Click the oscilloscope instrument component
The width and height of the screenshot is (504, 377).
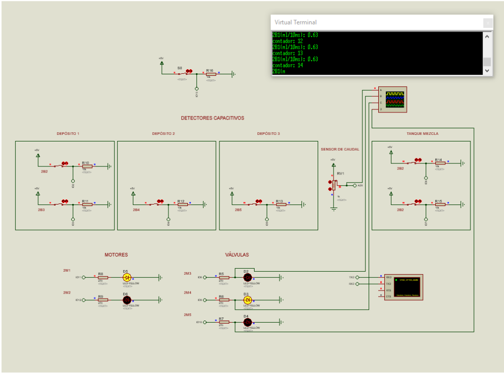coord(395,98)
